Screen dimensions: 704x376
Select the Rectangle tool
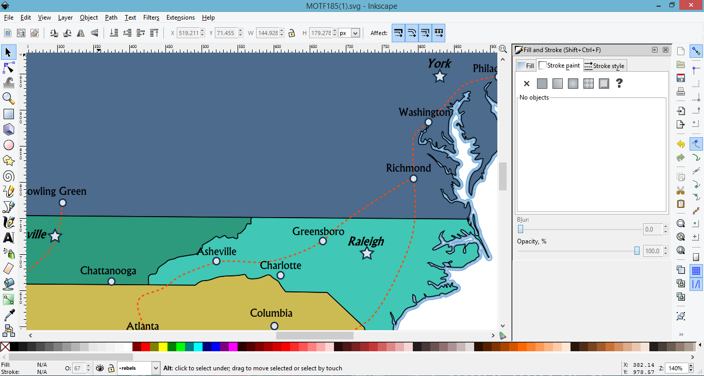coord(8,114)
